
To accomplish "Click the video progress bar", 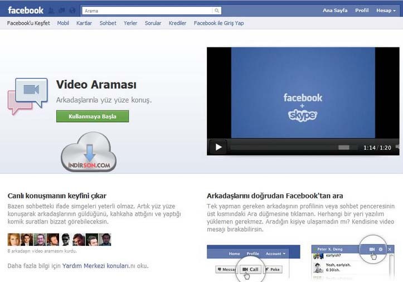I will (294, 148).
